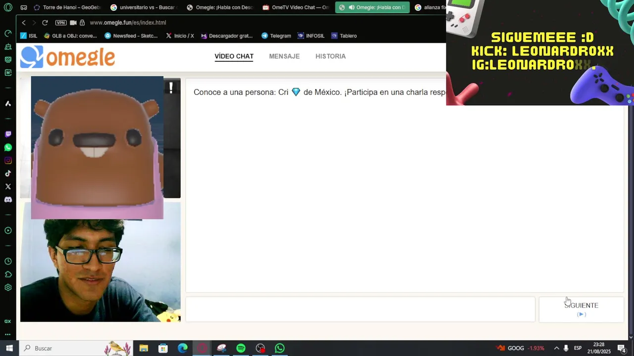This screenshot has width=634, height=356.
Task: Switch to first inactive Omegle tab
Action: (220, 7)
